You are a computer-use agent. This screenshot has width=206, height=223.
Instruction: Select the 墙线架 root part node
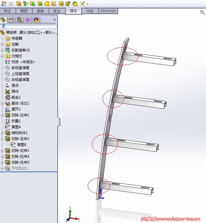tap(28, 32)
